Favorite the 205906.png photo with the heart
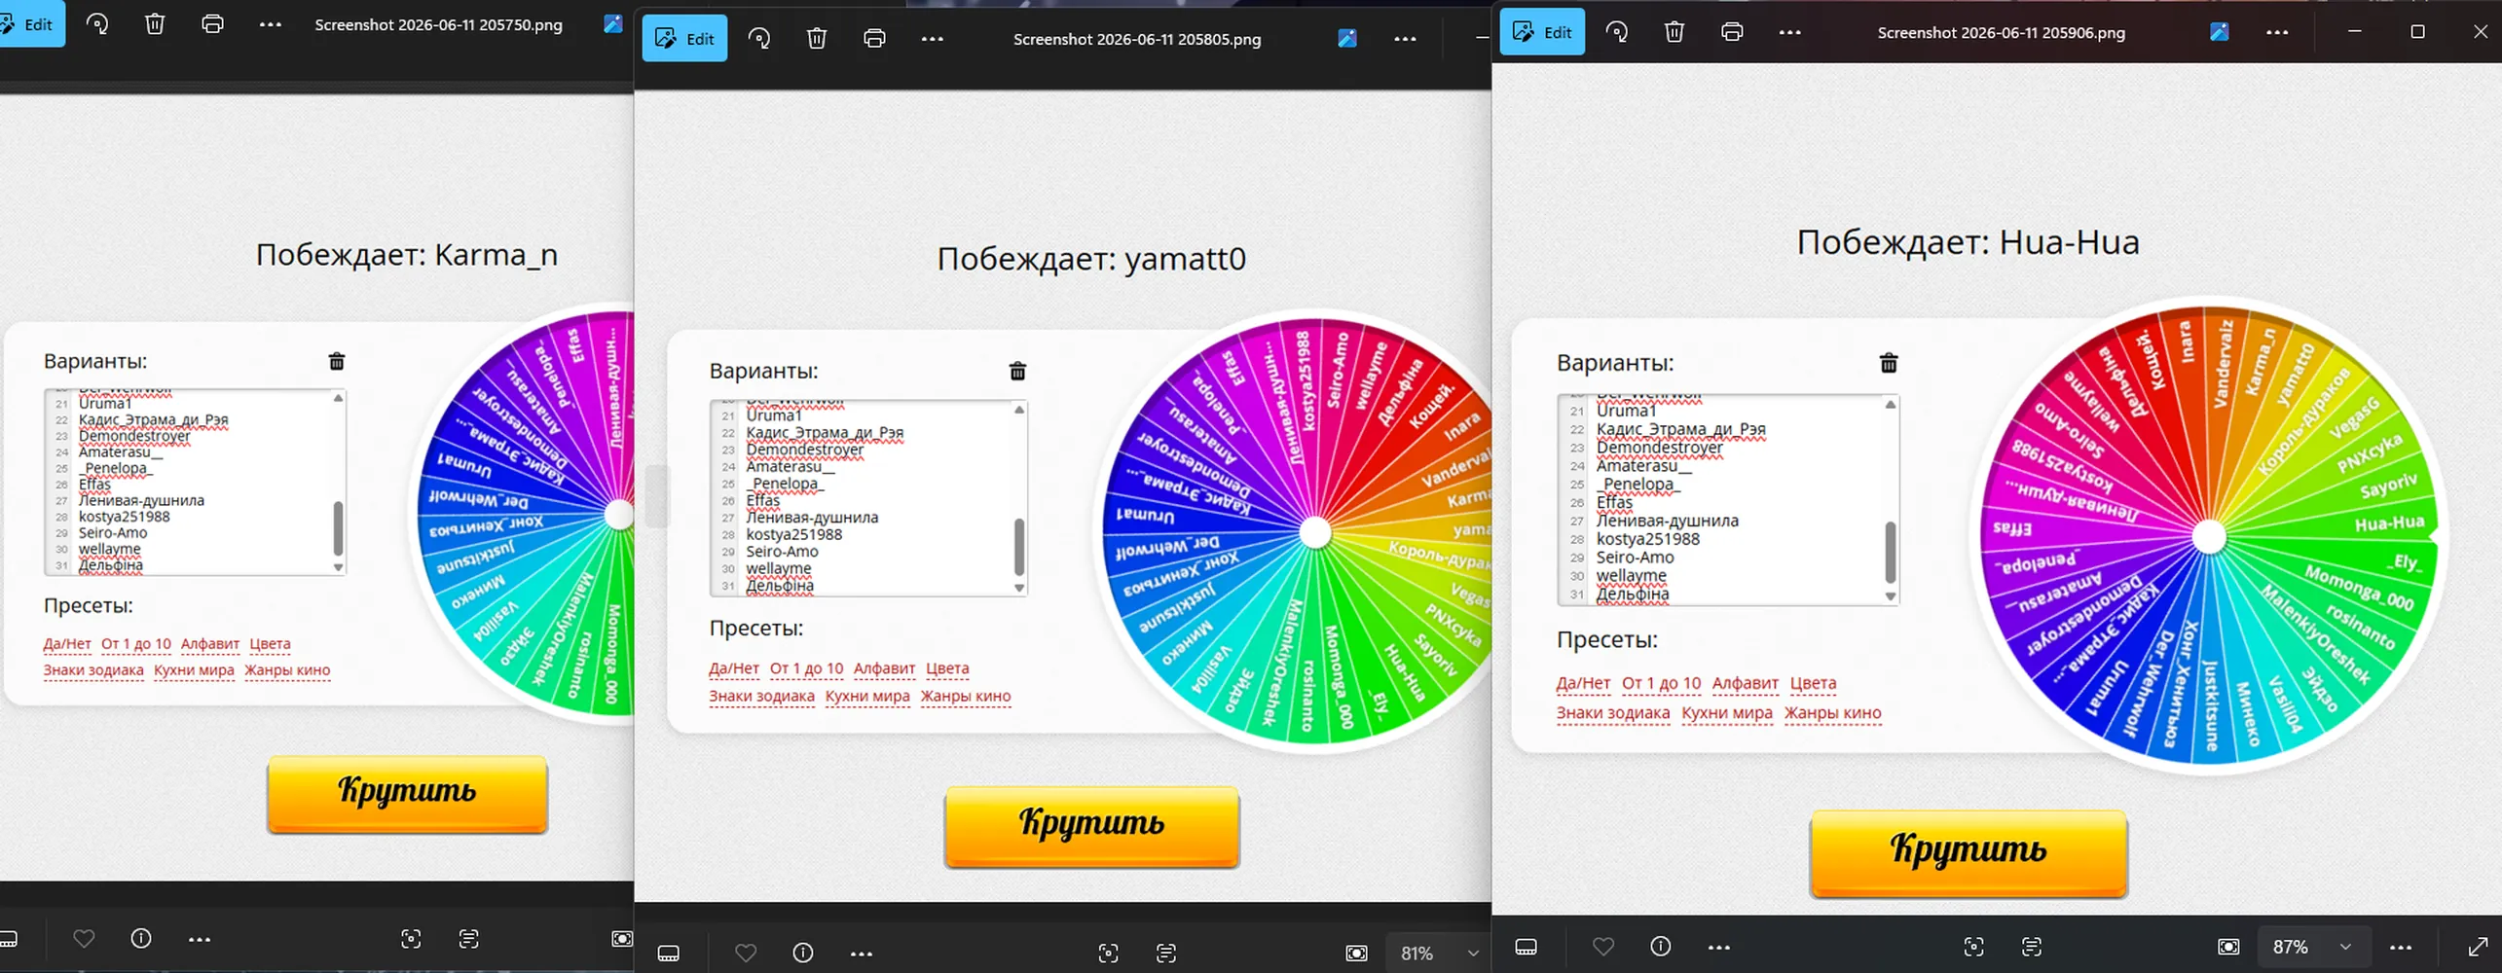This screenshot has width=2502, height=973. tap(1603, 947)
